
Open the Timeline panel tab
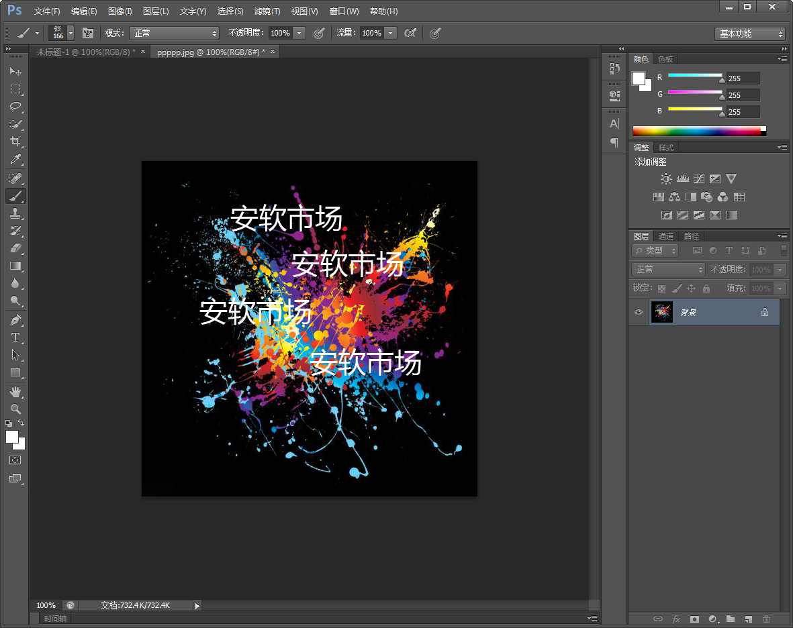55,619
